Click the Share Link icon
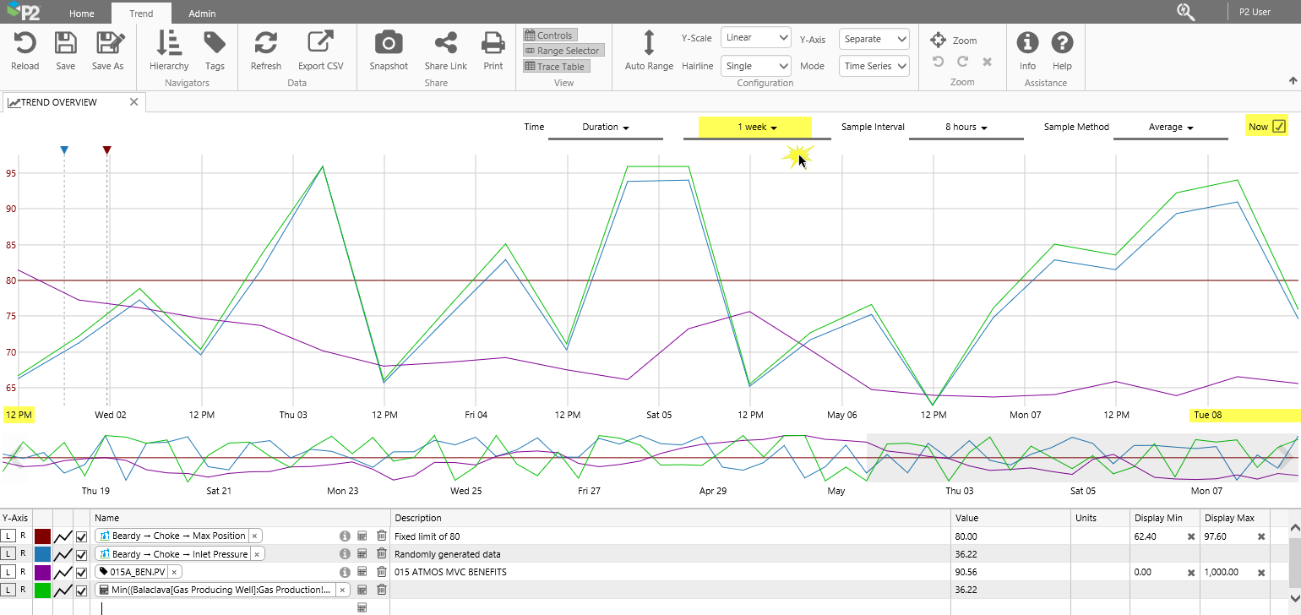This screenshot has height=615, width=1301. point(445,43)
